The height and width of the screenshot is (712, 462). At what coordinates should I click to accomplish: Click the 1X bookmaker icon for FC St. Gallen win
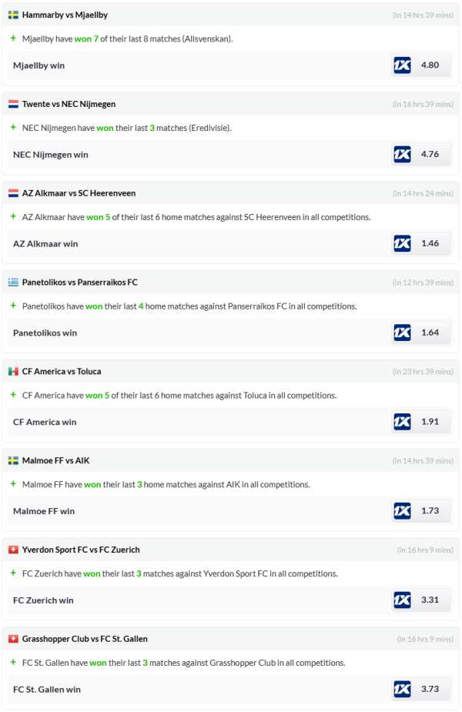point(402,690)
